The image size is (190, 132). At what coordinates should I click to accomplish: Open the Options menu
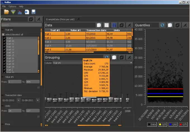coord(12,6)
